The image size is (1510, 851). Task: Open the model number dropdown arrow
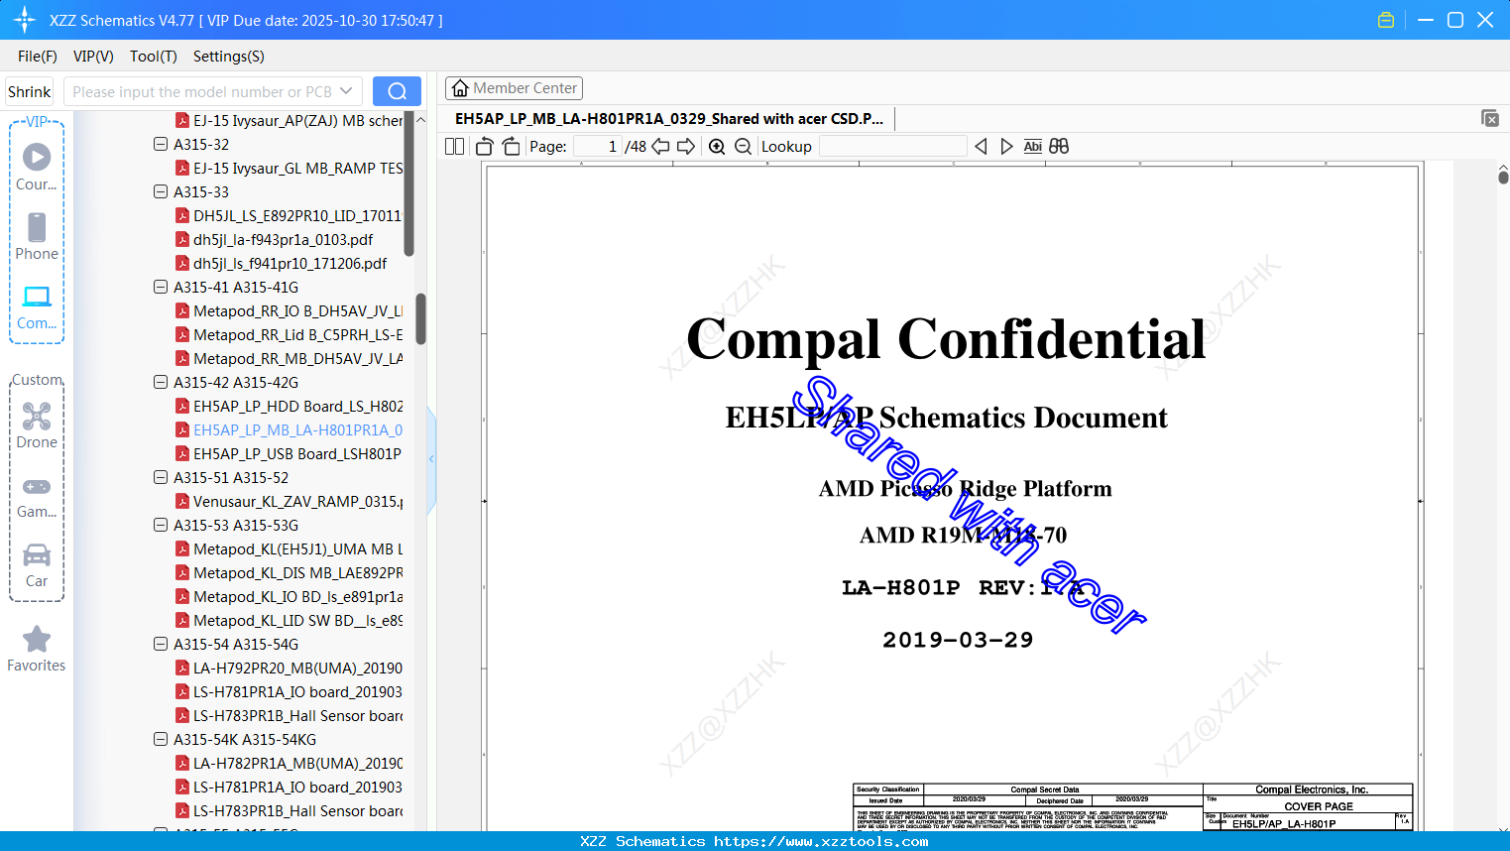point(346,91)
